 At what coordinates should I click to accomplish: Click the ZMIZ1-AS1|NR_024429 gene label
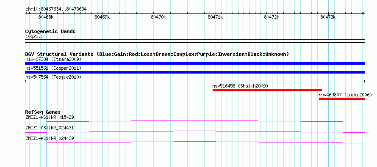click(50, 138)
